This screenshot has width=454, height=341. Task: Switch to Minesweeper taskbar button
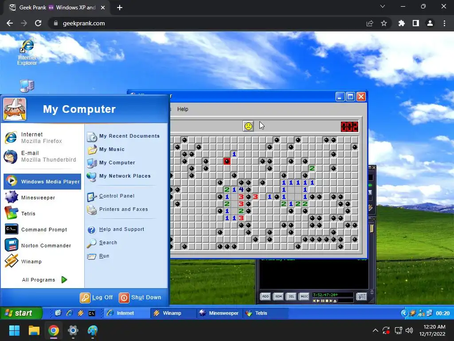tap(219, 313)
